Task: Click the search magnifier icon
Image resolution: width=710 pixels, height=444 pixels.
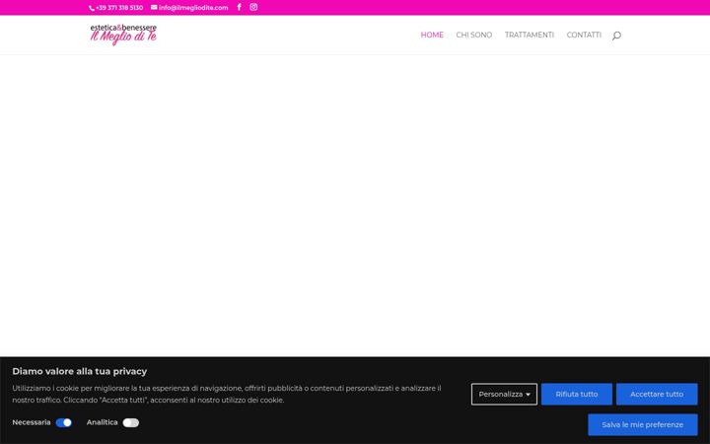Action: tap(616, 36)
